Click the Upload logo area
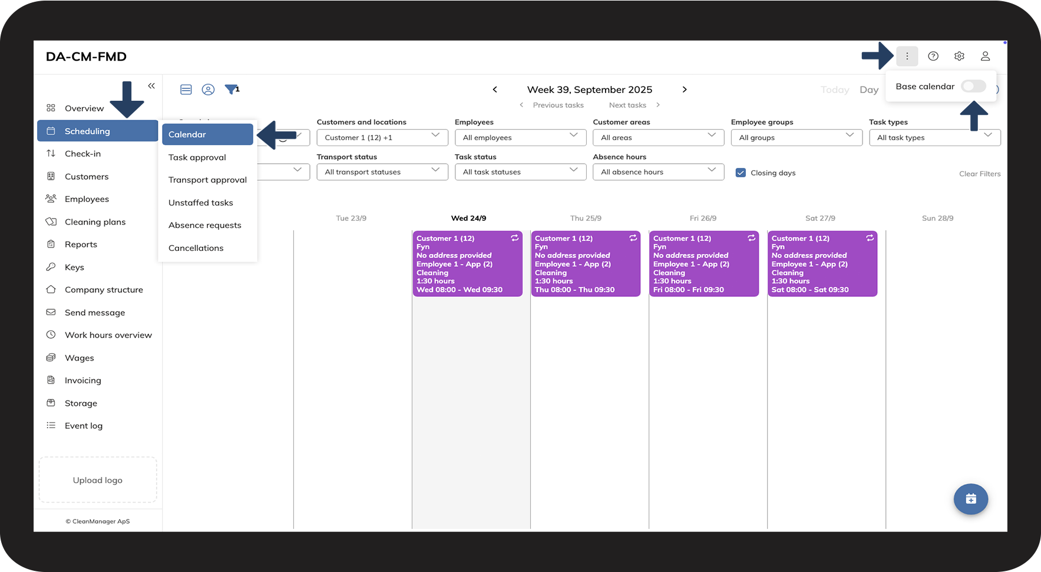Viewport: 1041px width, 572px height. point(98,480)
